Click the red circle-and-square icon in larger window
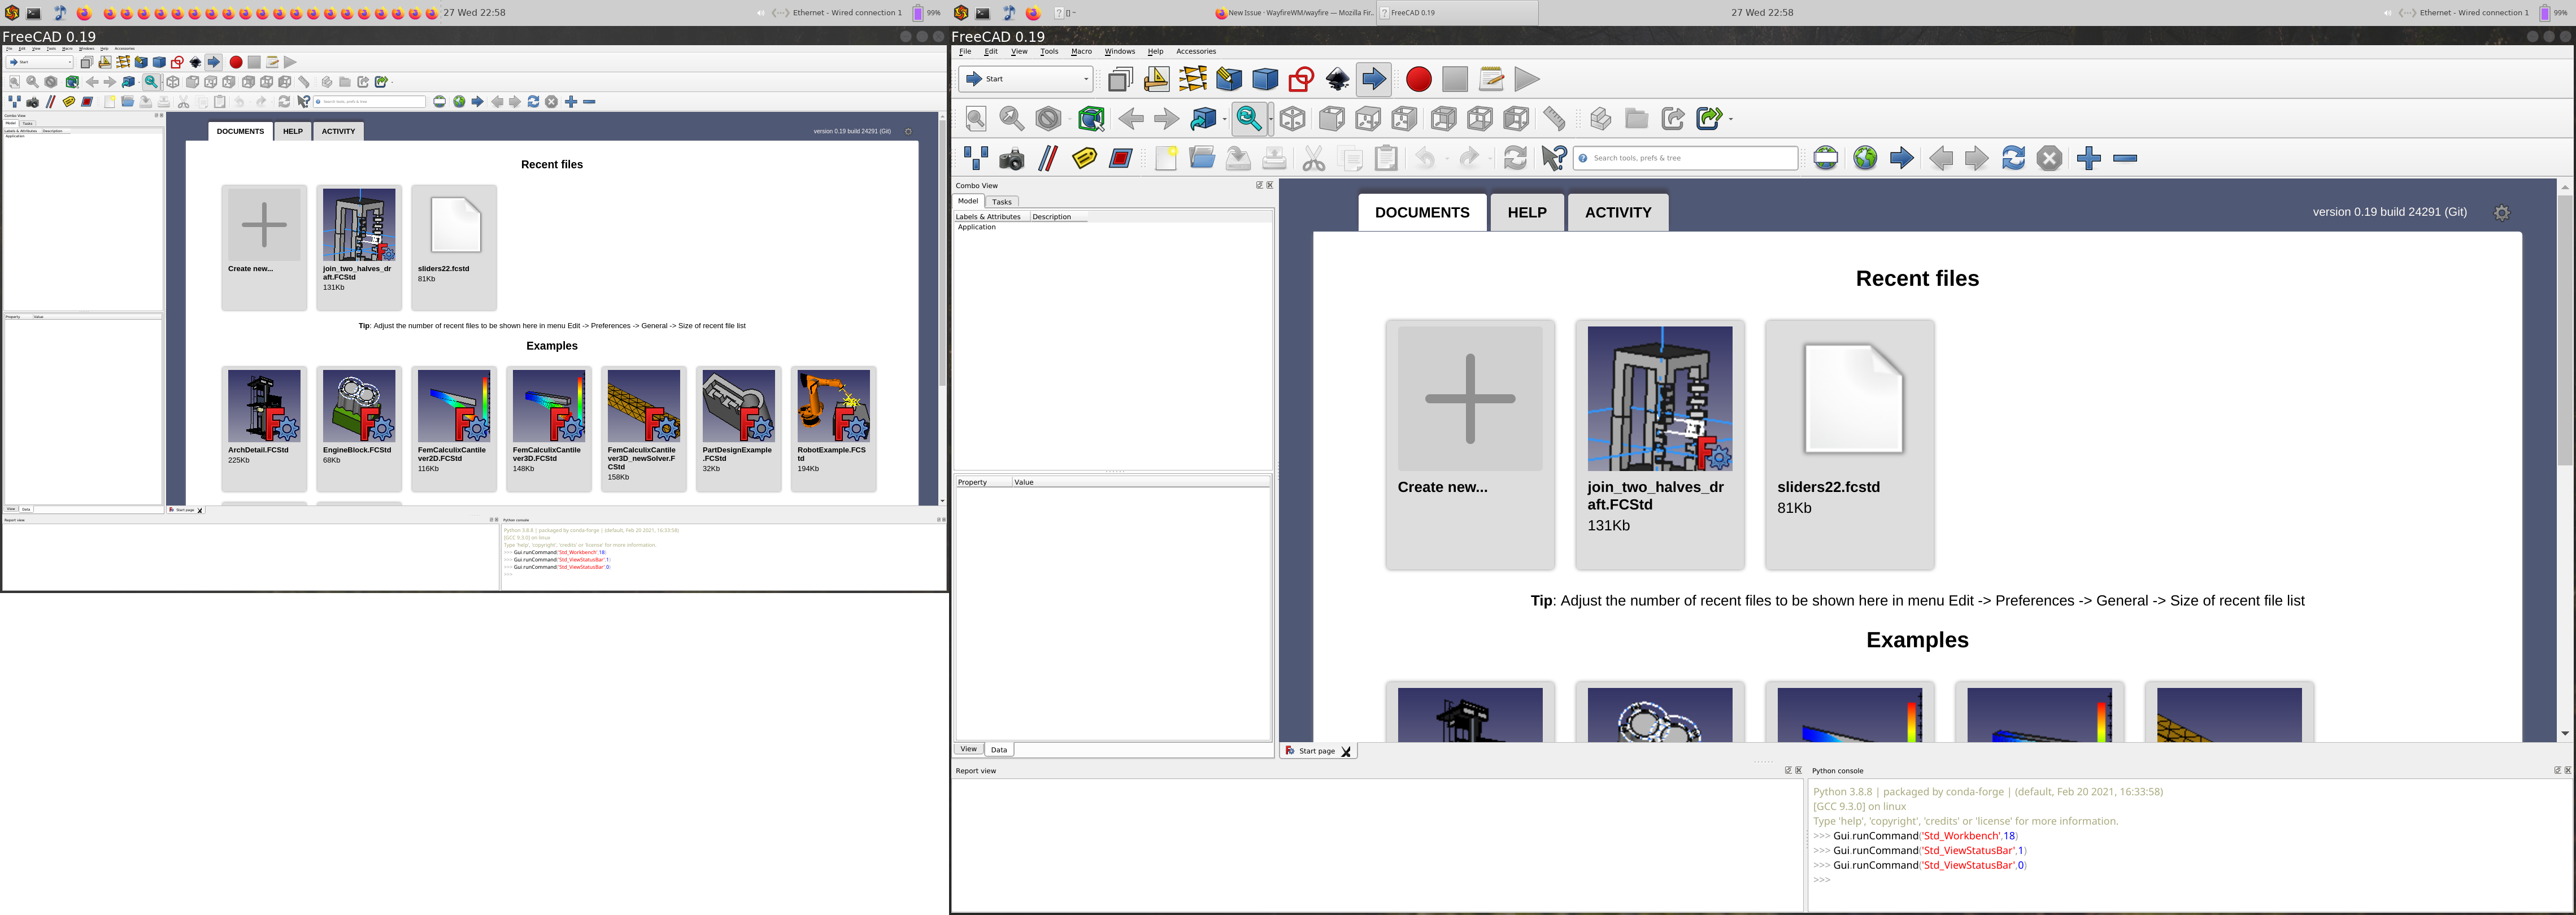Screen dimensions: 2576x915 1301,79
